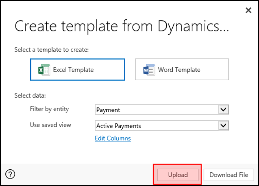Screen dimensions: 259x186
Task: Click the 'Select a template to create' text
Action: pos(51,50)
